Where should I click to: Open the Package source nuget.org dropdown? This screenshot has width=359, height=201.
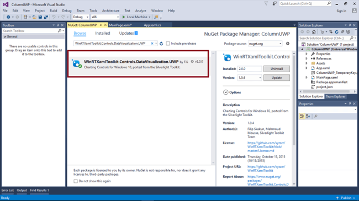point(265,44)
